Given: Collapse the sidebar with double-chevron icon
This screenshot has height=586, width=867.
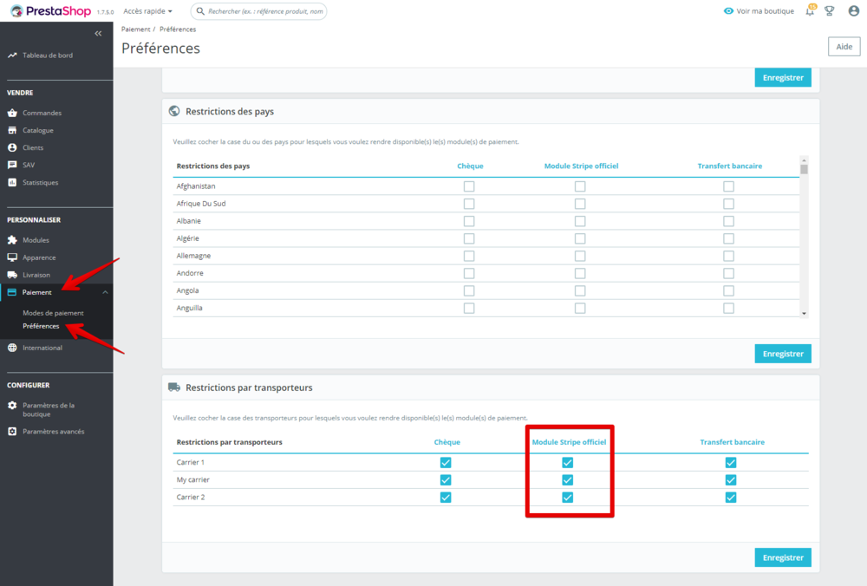Looking at the screenshot, I should point(98,34).
